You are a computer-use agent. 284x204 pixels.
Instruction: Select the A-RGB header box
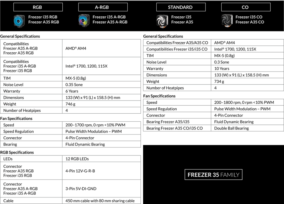[x=103, y=7]
